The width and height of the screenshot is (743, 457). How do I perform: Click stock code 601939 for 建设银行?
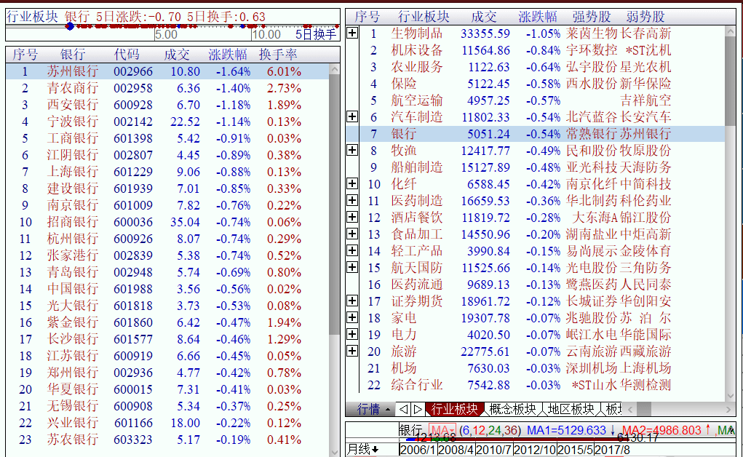[133, 188]
